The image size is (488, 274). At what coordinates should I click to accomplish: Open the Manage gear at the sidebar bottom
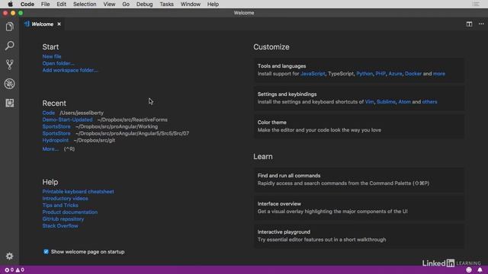click(x=10, y=256)
